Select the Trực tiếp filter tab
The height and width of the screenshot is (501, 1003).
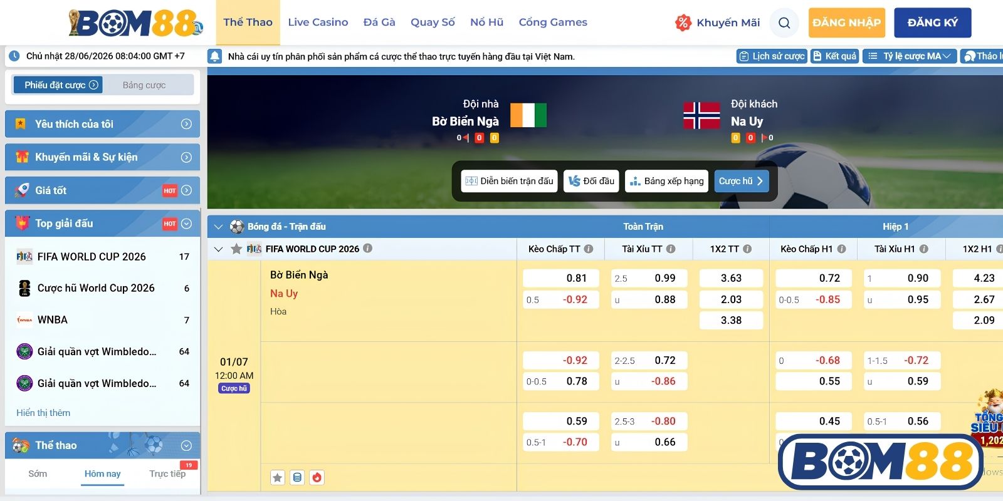[x=167, y=473]
